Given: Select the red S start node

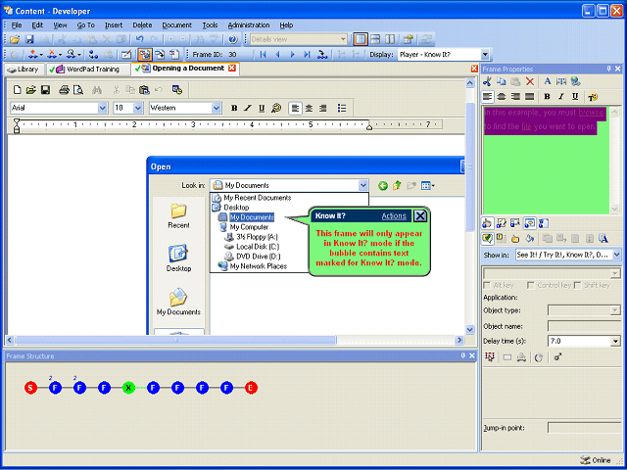Looking at the screenshot, I should 30,388.
